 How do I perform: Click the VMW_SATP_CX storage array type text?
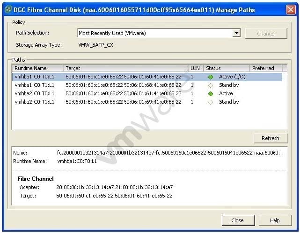(95, 45)
